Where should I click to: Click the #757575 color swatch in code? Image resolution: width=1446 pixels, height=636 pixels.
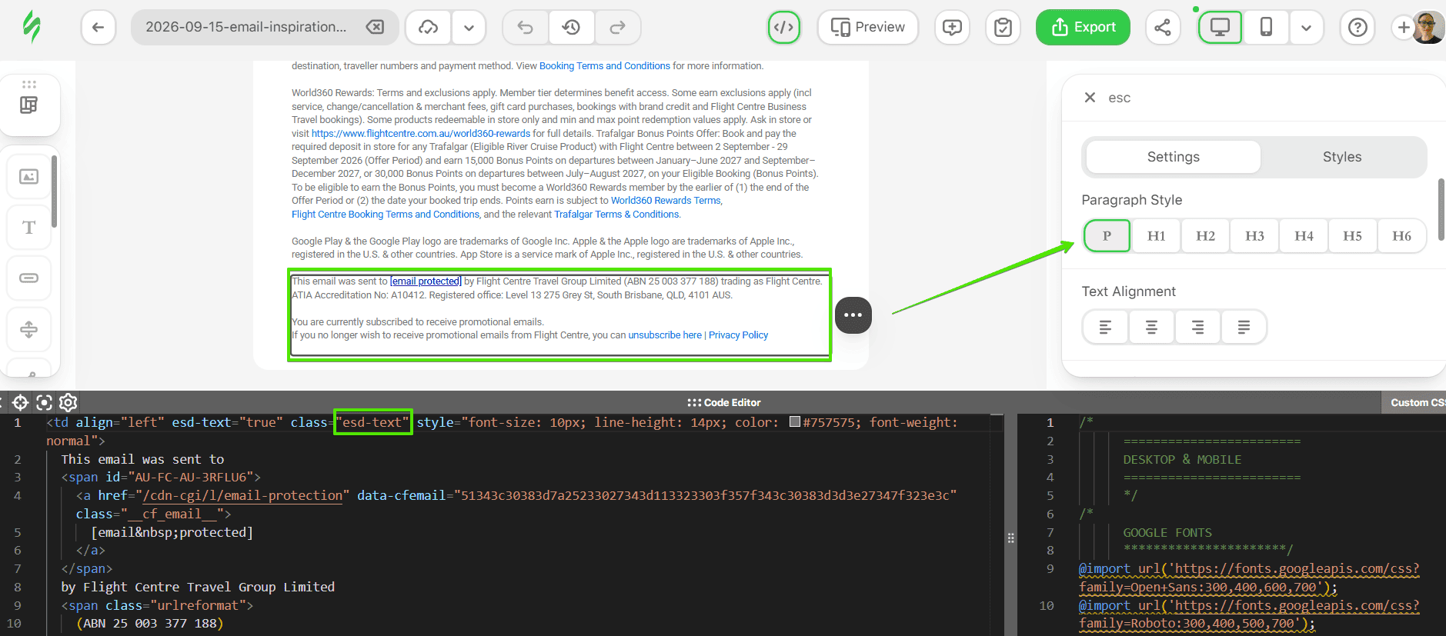pos(795,421)
